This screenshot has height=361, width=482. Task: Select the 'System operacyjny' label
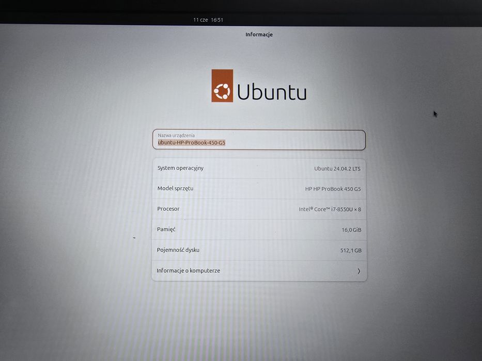pyautogui.click(x=180, y=168)
